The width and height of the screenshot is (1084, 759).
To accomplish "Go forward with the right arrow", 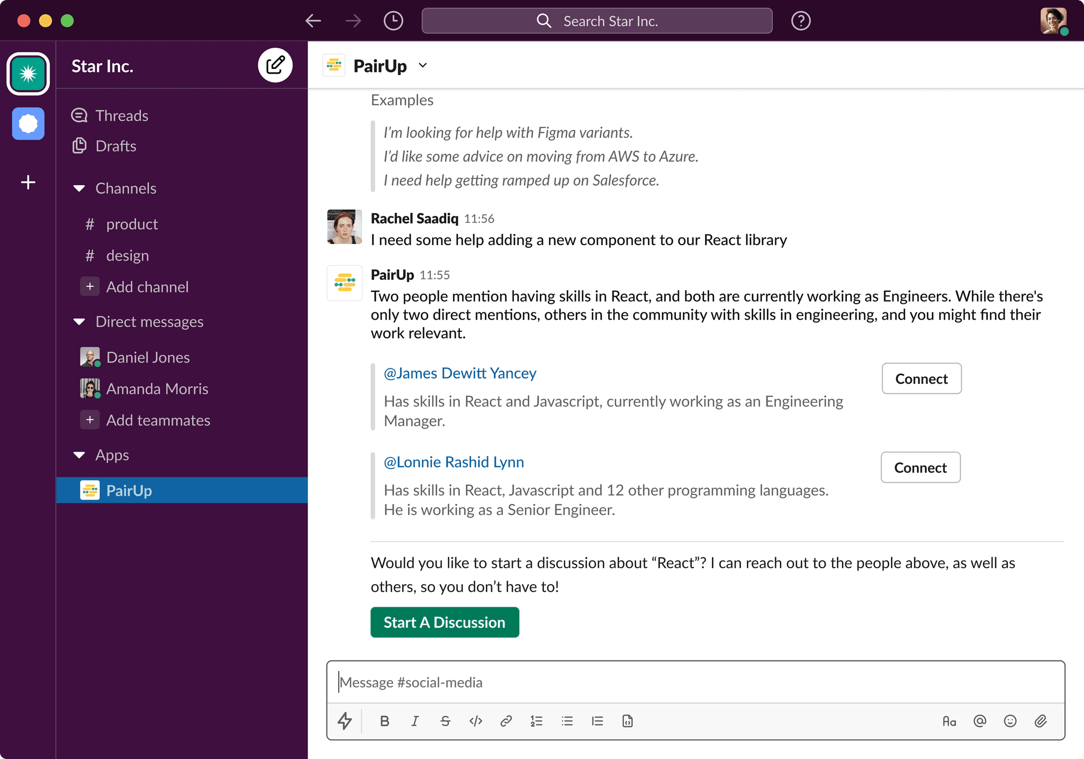I will (x=353, y=21).
